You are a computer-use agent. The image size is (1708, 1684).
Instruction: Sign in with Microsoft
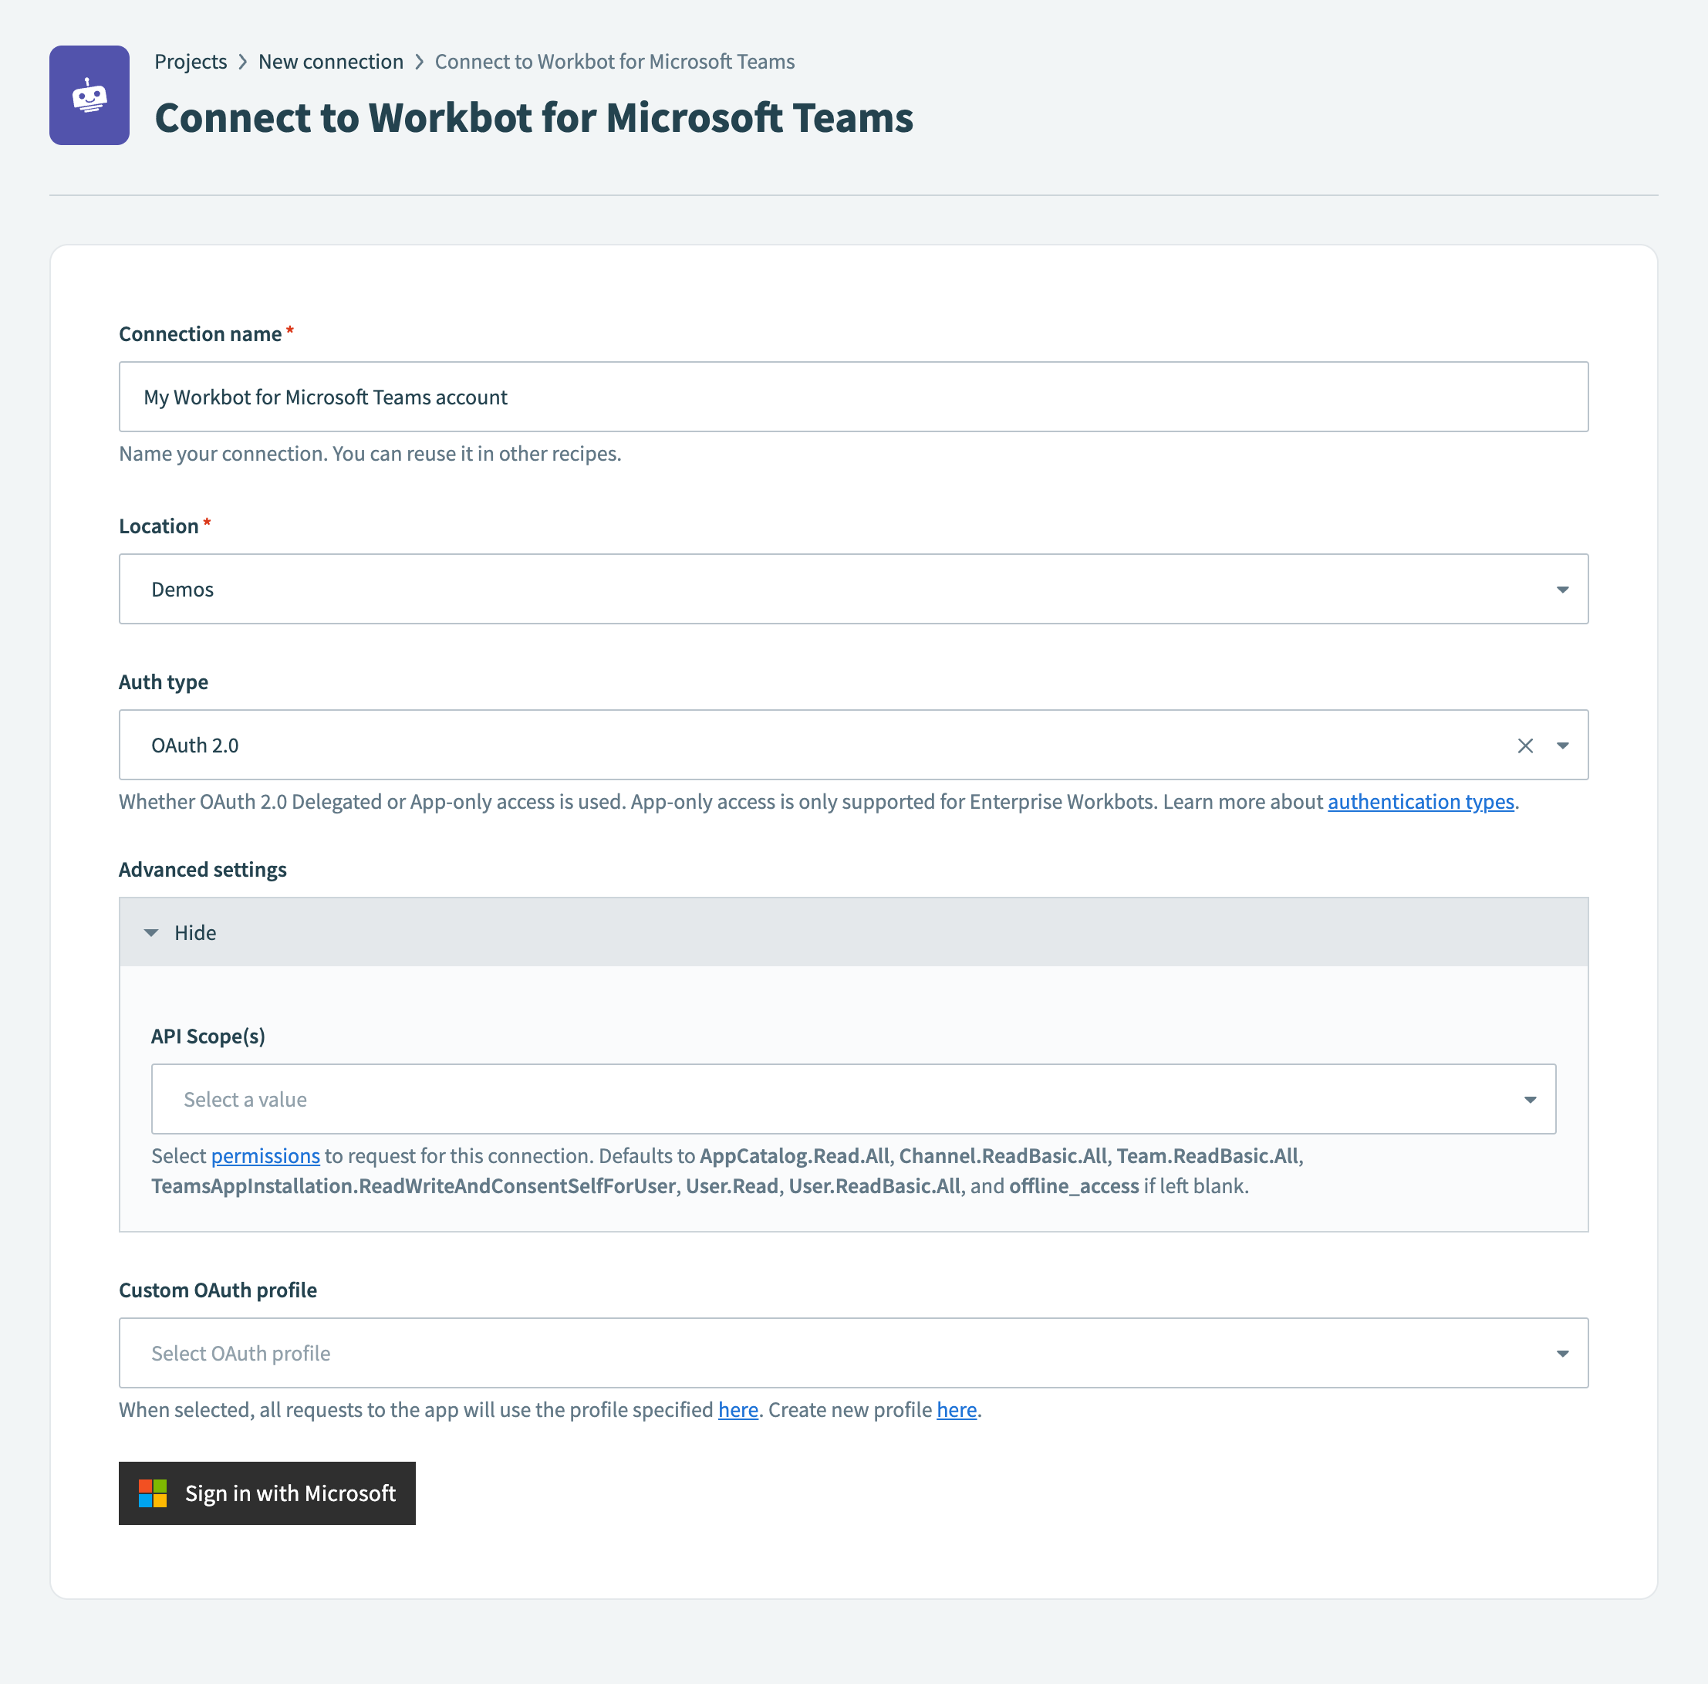(267, 1493)
